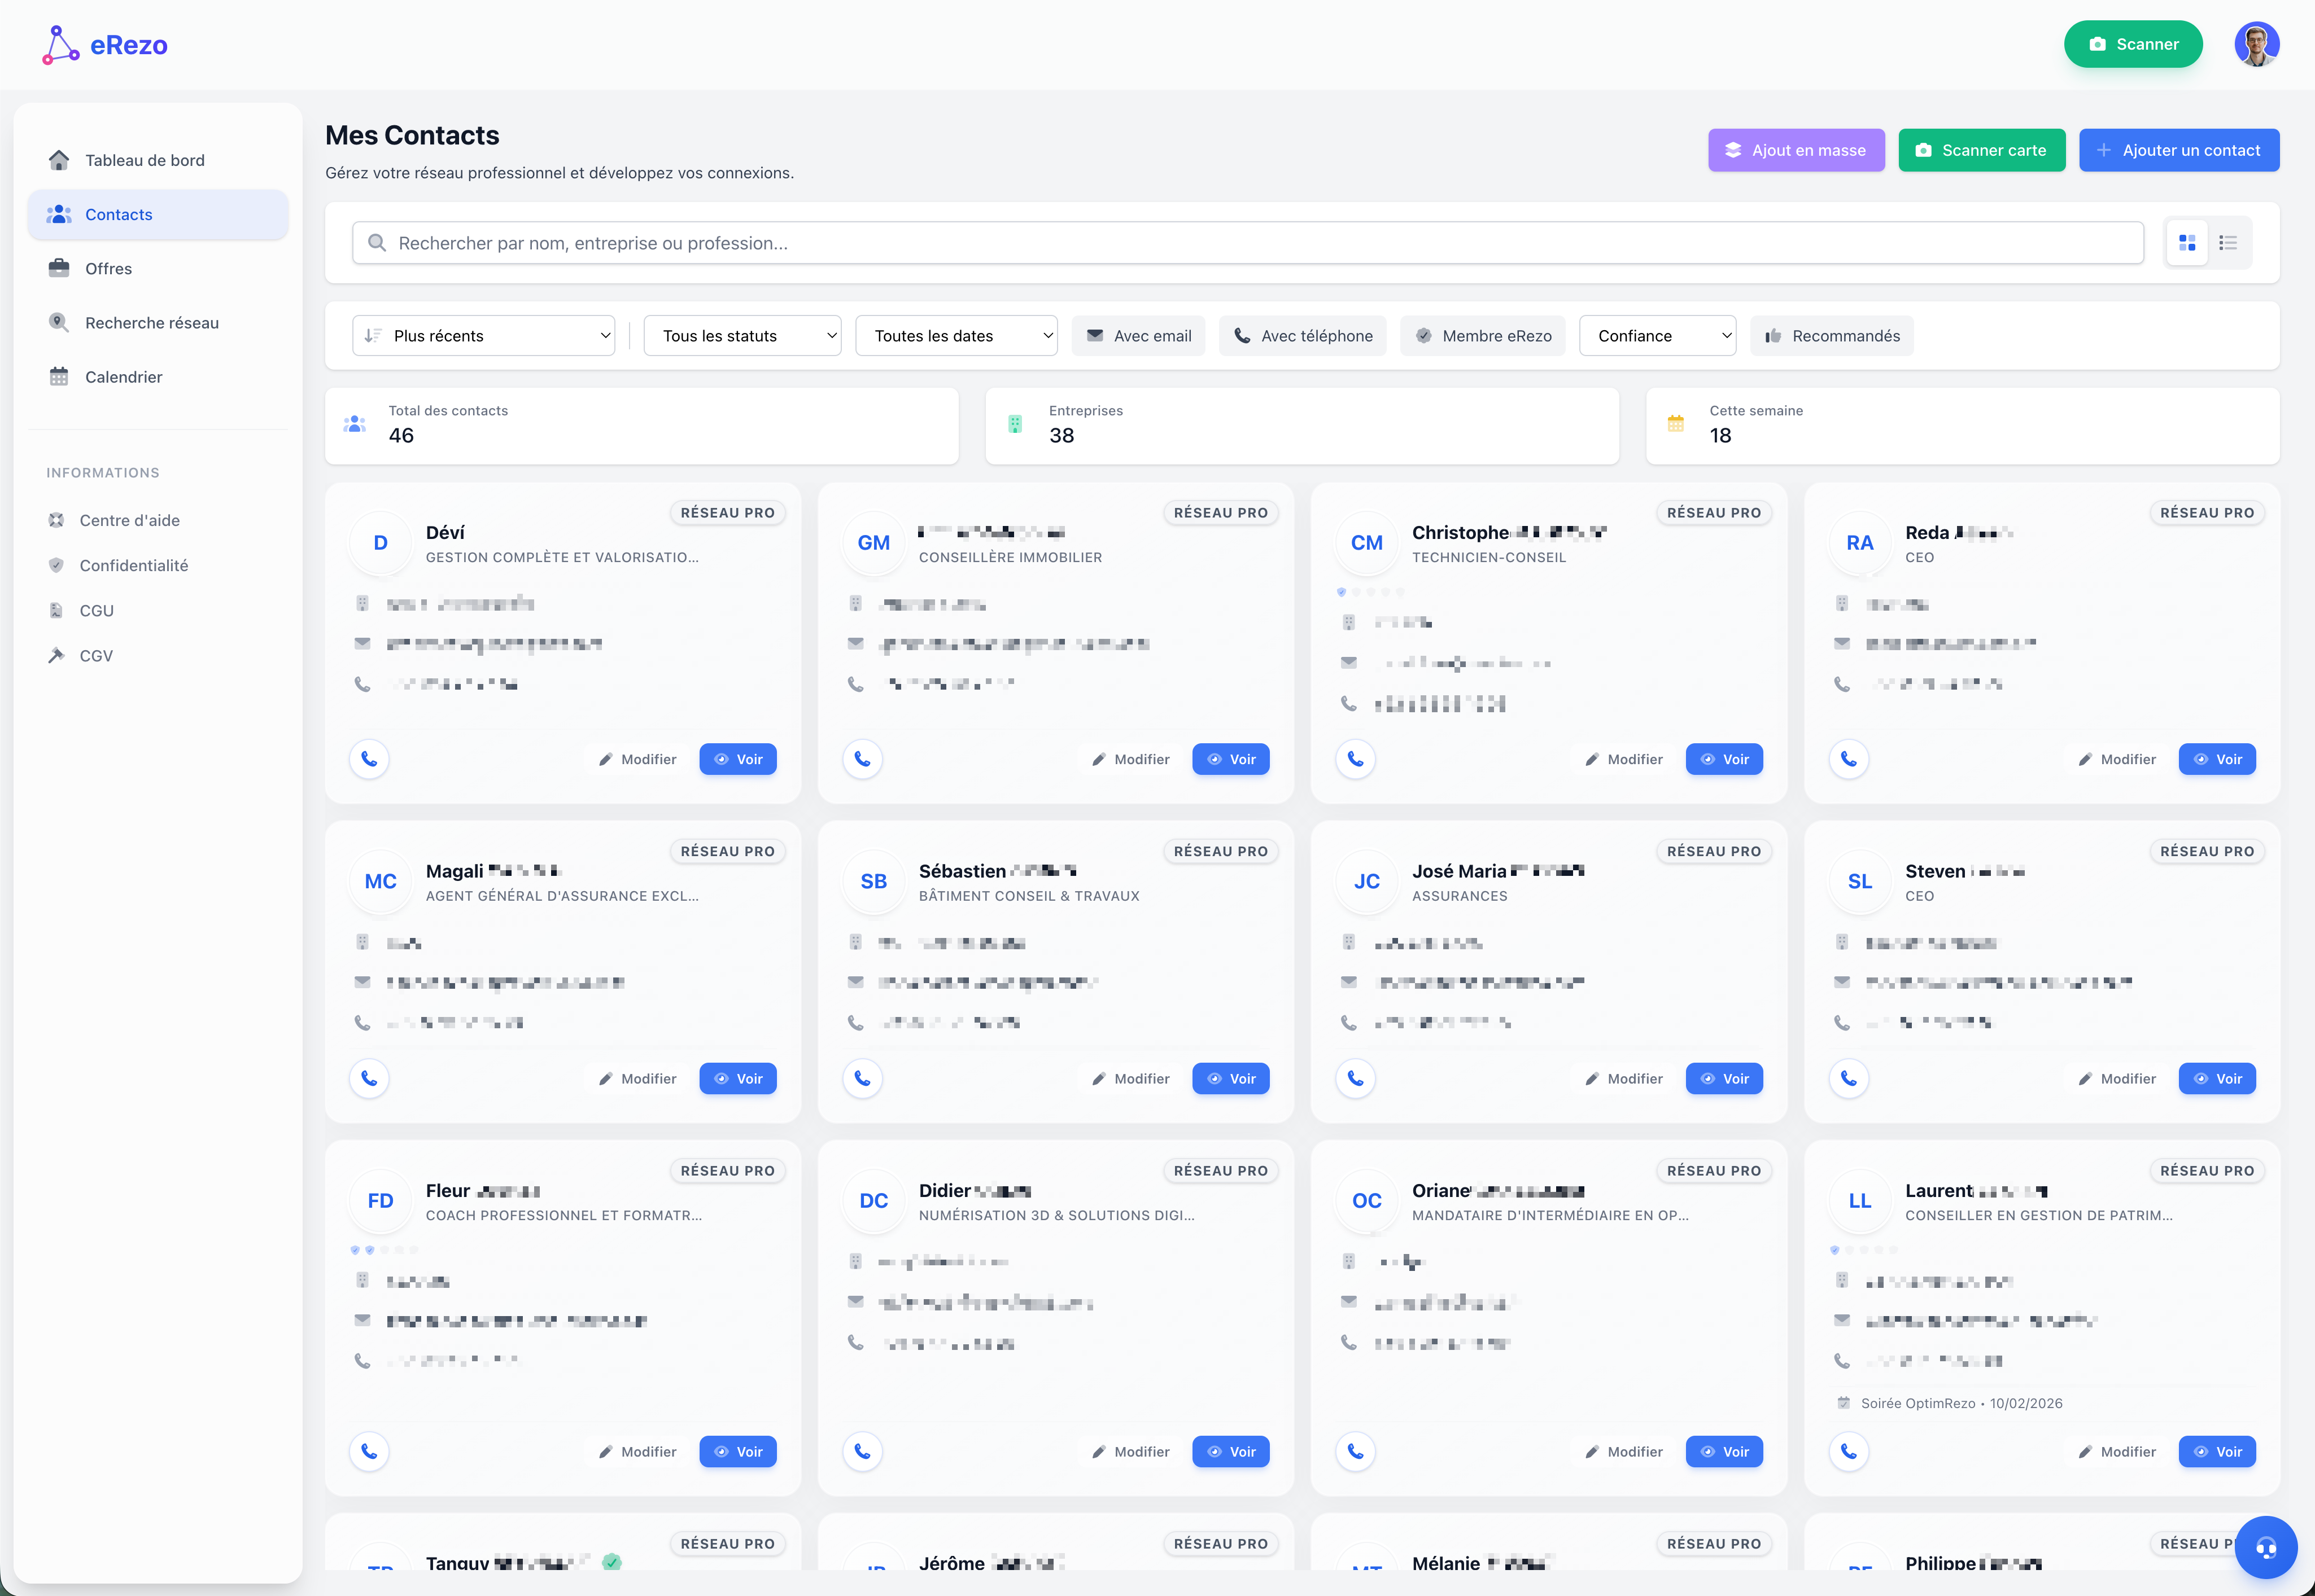Select the Recherche réseau magnifier icon
This screenshot has height=1596, width=2315.
pyautogui.click(x=59, y=322)
